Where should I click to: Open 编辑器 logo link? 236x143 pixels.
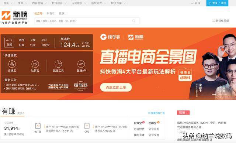(x=81, y=86)
